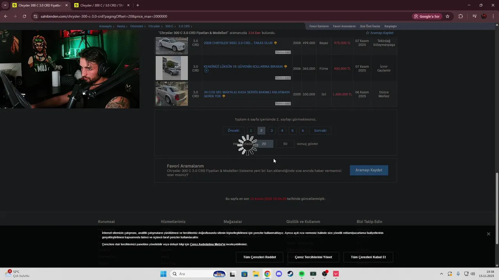Click the browser back arrow
The image size is (499, 280).
pos(5,16)
